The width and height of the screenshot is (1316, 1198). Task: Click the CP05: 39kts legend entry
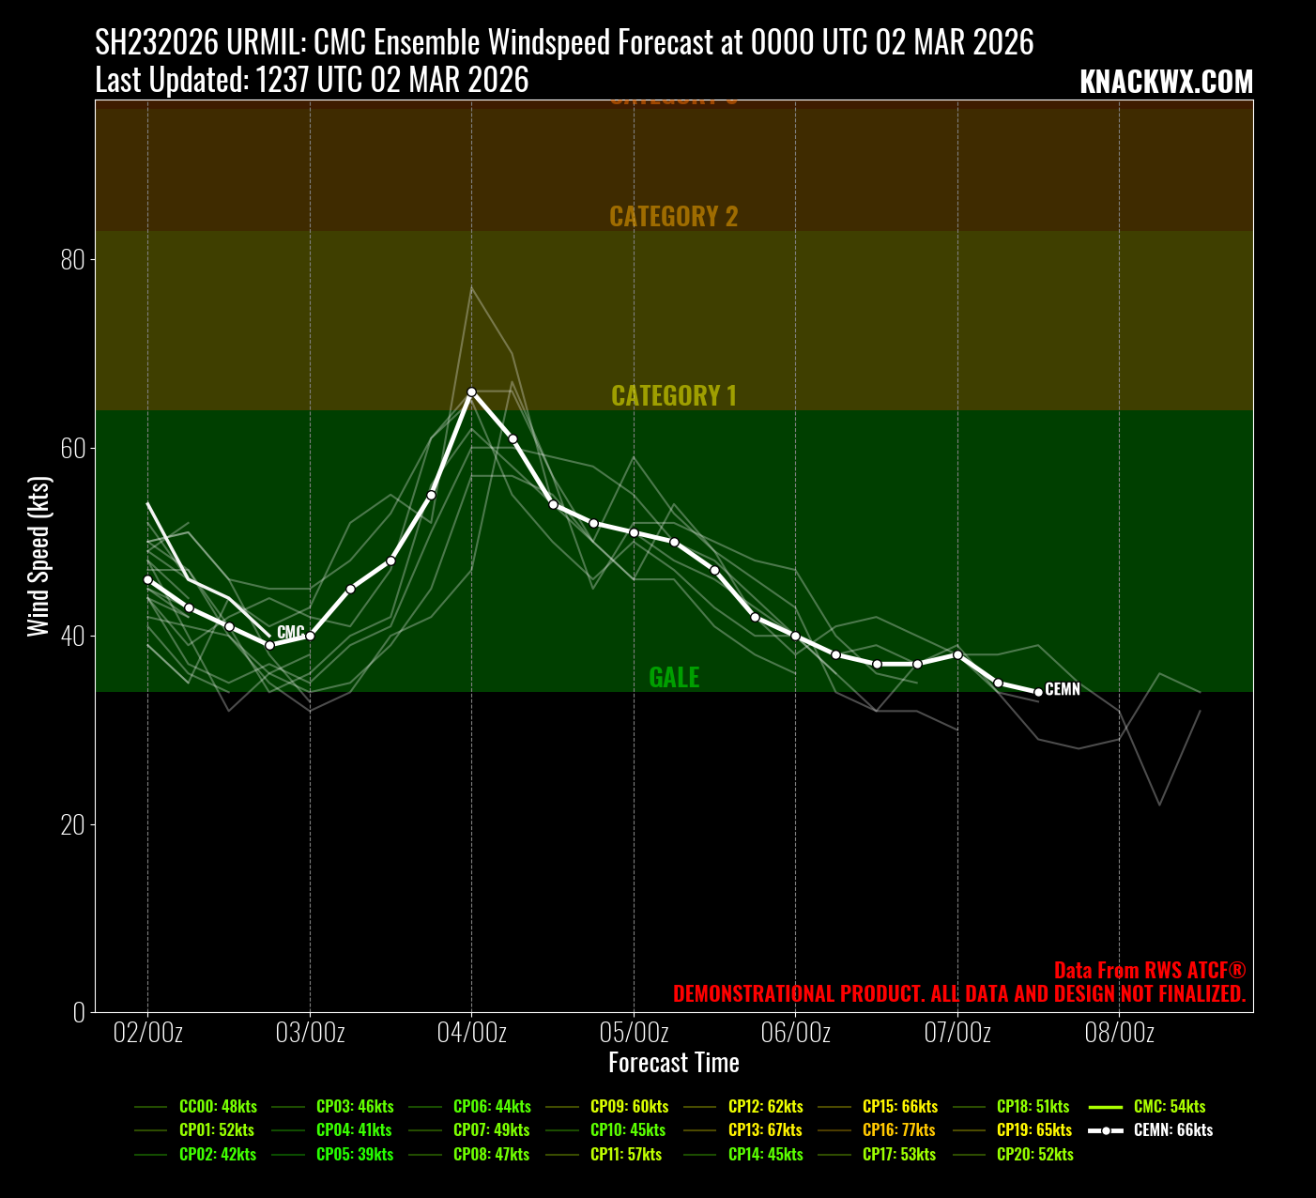pyautogui.click(x=355, y=1155)
